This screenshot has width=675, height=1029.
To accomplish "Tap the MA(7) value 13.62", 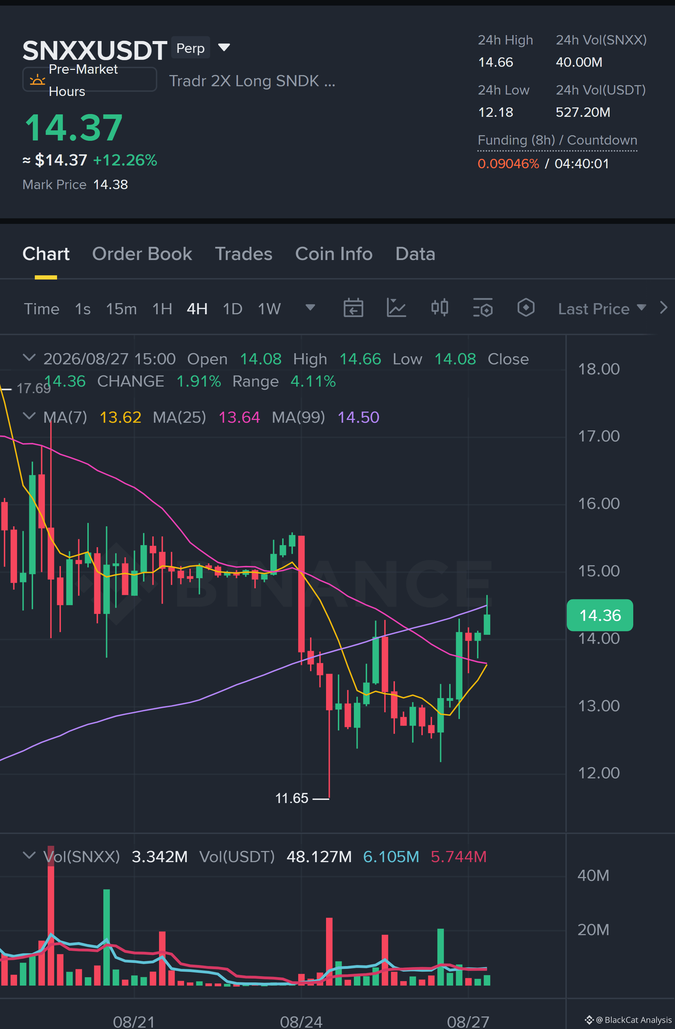I will (120, 417).
